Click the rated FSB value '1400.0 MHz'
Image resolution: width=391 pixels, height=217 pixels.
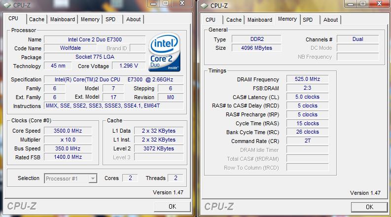(x=68, y=157)
